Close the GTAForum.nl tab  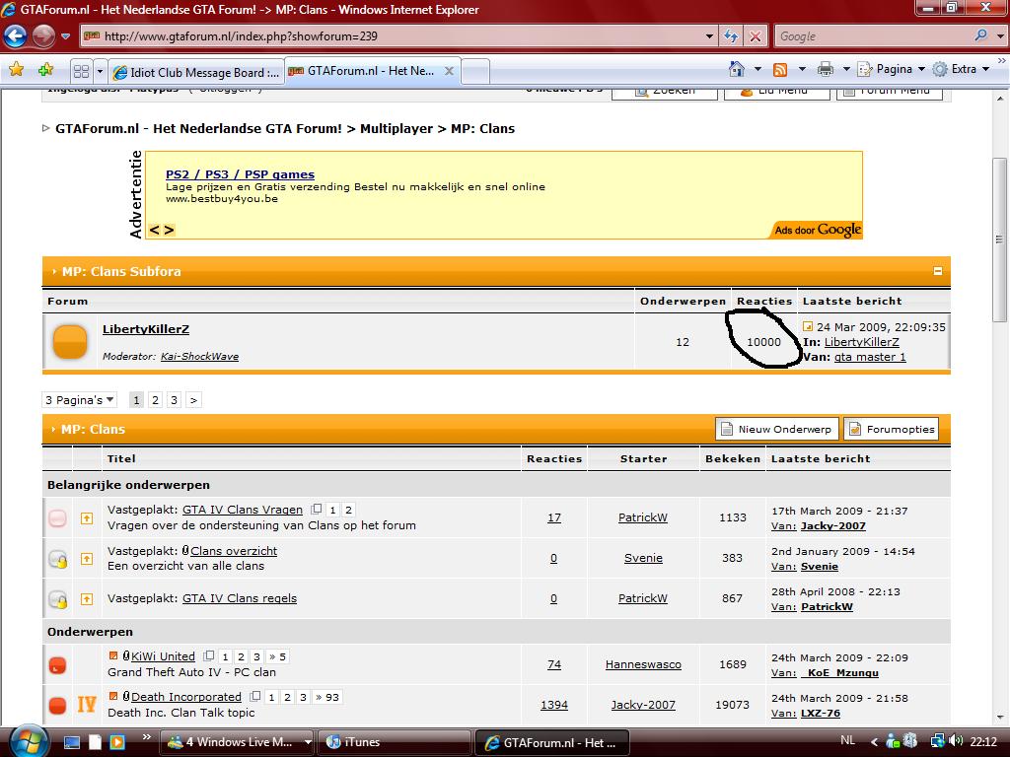449,71
